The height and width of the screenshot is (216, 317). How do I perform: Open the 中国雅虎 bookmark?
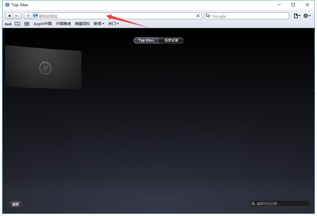point(63,23)
